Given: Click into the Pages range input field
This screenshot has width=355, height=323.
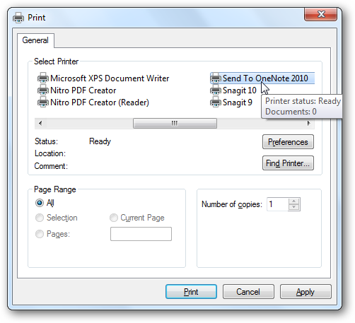Looking at the screenshot, I should click(x=141, y=234).
